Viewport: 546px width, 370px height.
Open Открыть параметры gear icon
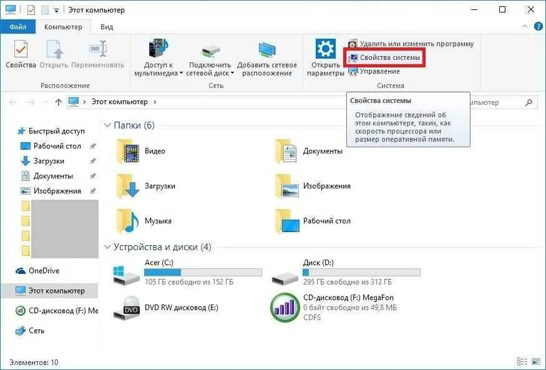[325, 49]
